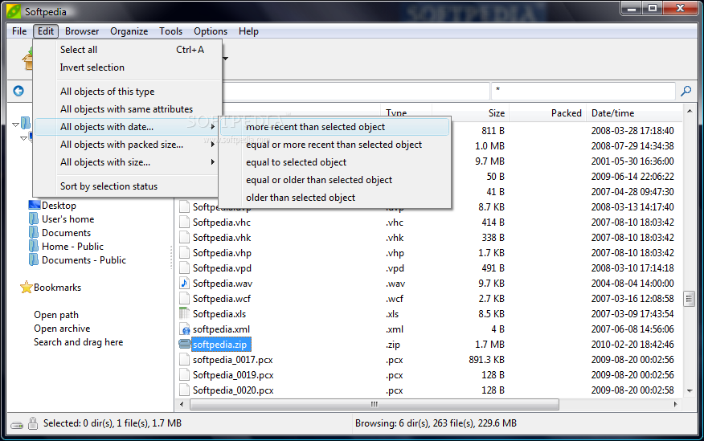This screenshot has width=704, height=441.
Task: Select 'equal to selected object'
Action: click(x=334, y=162)
